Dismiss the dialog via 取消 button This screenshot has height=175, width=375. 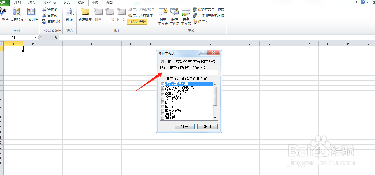point(208,126)
